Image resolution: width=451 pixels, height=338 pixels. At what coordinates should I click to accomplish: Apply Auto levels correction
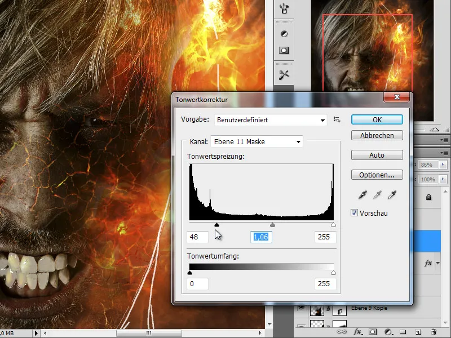pos(377,155)
